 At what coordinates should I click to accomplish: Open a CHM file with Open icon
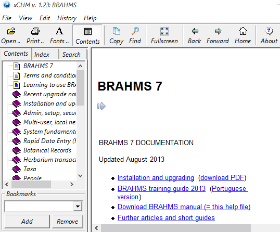pyautogui.click(x=11, y=31)
